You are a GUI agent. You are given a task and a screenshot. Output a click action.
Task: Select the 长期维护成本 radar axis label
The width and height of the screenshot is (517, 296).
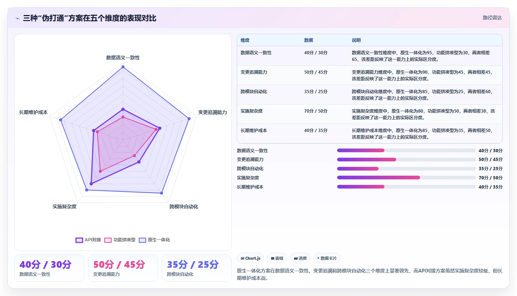33,113
